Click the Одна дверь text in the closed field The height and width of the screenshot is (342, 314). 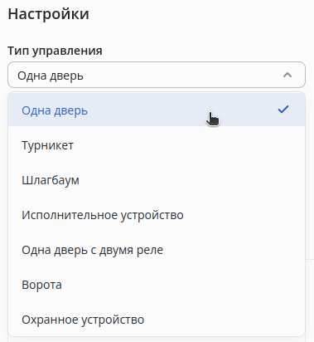[51, 76]
